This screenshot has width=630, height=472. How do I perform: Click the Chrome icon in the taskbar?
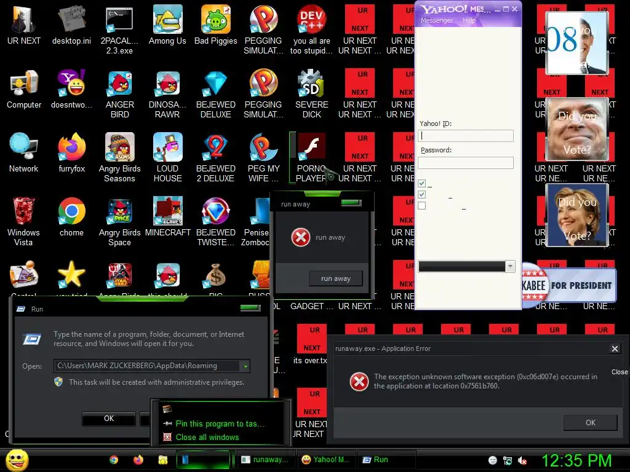point(114,460)
